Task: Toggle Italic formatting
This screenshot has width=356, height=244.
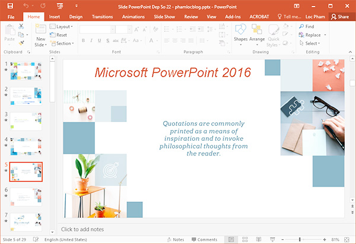Action: (91, 40)
